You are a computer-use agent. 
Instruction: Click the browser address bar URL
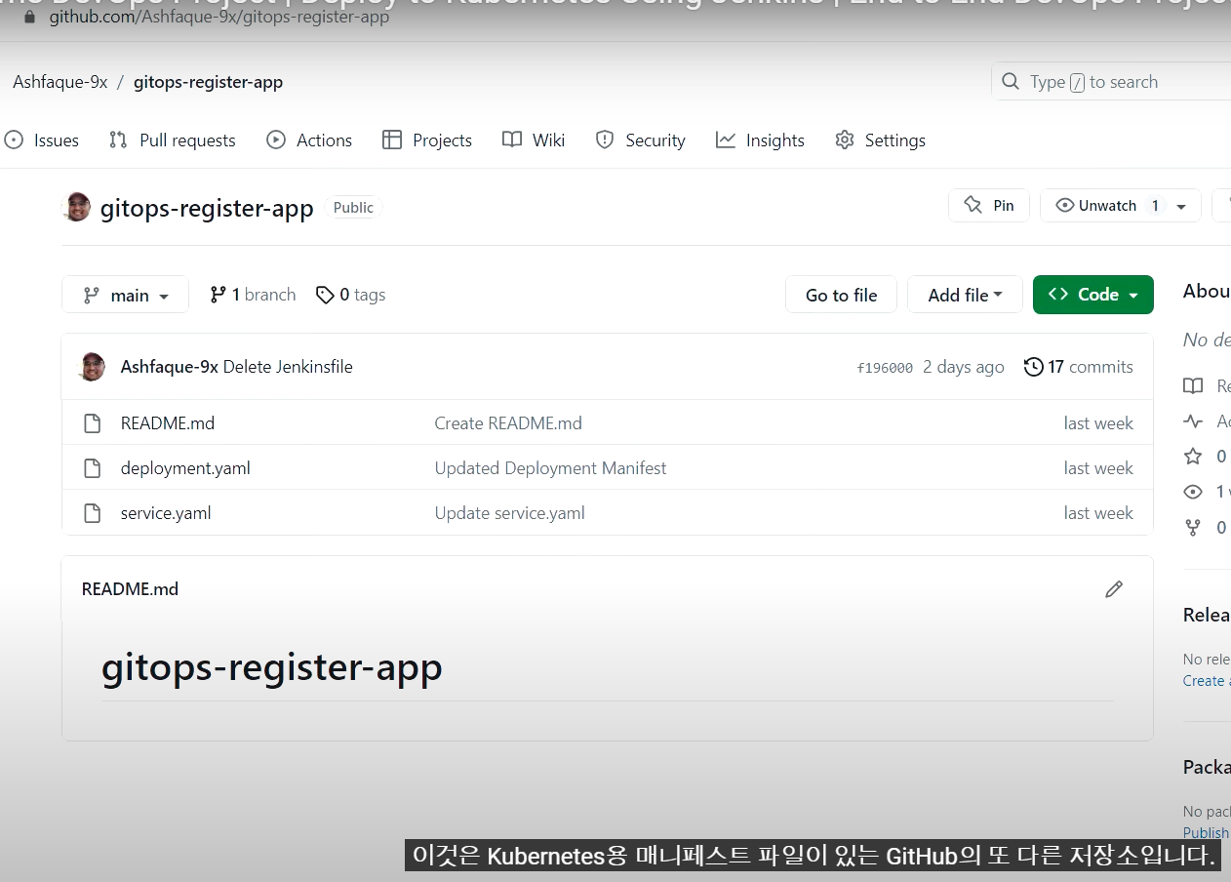click(219, 17)
